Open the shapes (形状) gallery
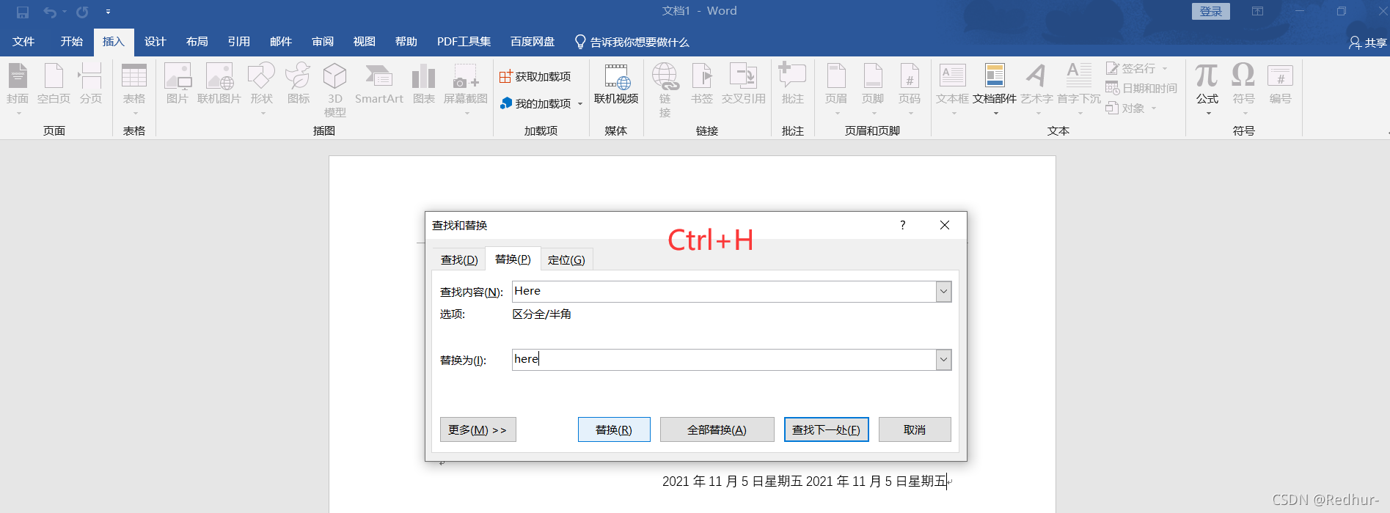The height and width of the screenshot is (513, 1390). [261, 89]
